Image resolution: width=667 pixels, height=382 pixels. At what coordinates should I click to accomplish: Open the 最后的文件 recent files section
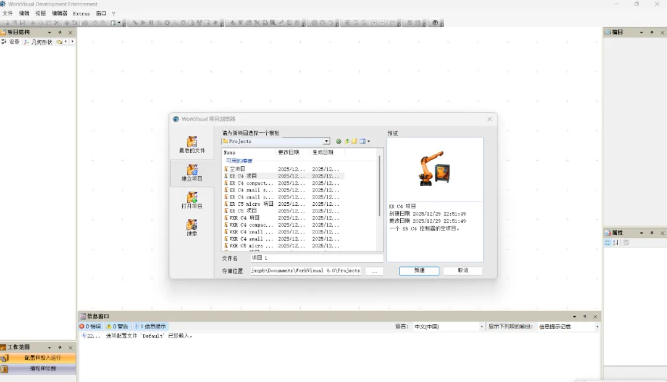(192, 145)
